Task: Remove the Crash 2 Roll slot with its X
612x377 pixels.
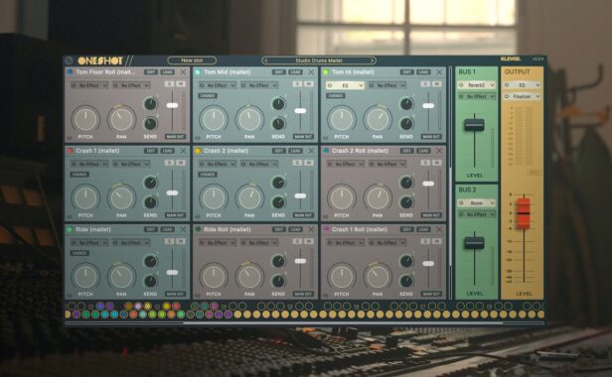Action: [x=439, y=151]
